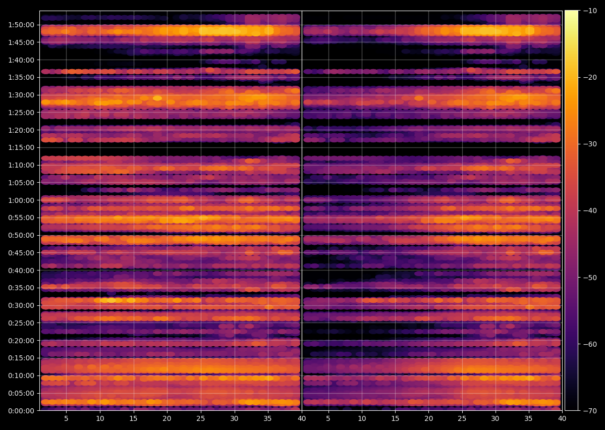
Task: Click the 0:25:00 y-axis tick label
Action: pyautogui.click(x=21, y=323)
